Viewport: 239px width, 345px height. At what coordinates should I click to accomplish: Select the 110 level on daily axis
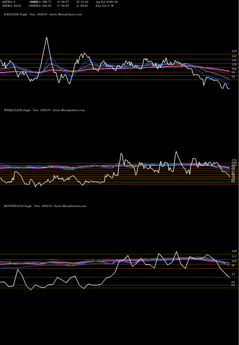click(x=234, y=65)
